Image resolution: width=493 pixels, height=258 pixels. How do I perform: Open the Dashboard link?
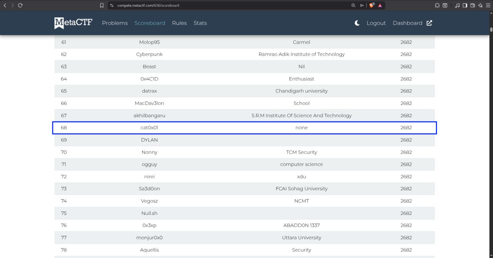click(407, 23)
